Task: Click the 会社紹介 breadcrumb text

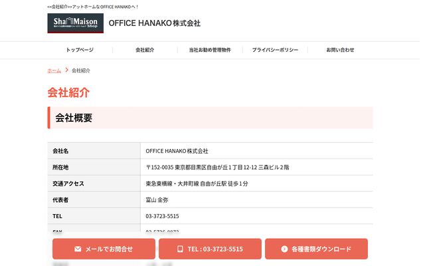Action: pyautogui.click(x=81, y=71)
